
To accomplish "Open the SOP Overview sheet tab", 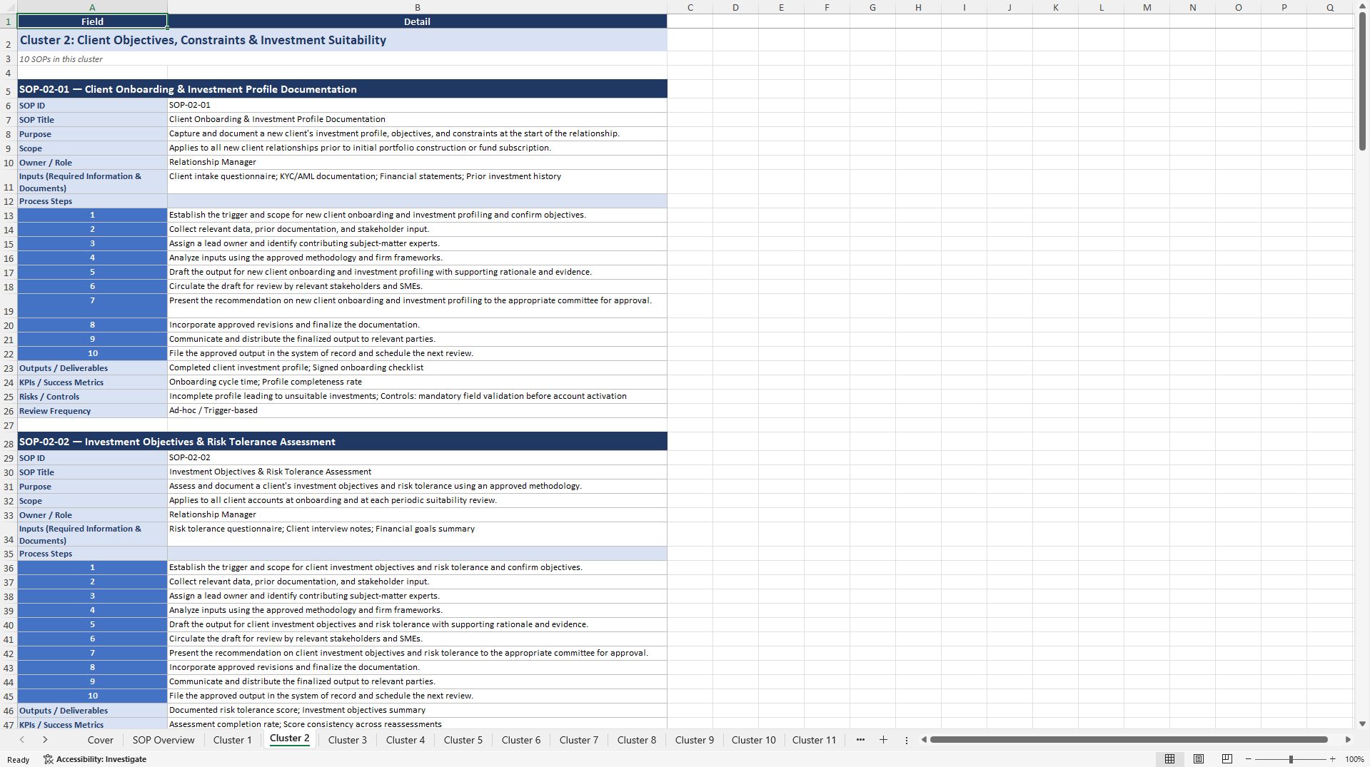I will click(163, 740).
